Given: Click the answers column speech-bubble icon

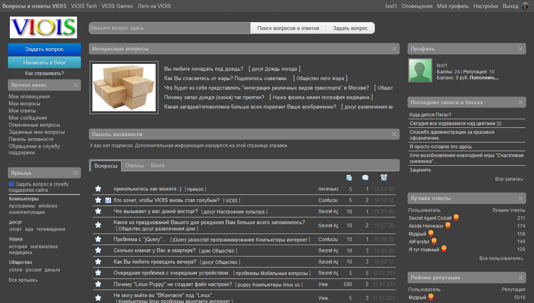Looking at the screenshot, I should [365, 178].
